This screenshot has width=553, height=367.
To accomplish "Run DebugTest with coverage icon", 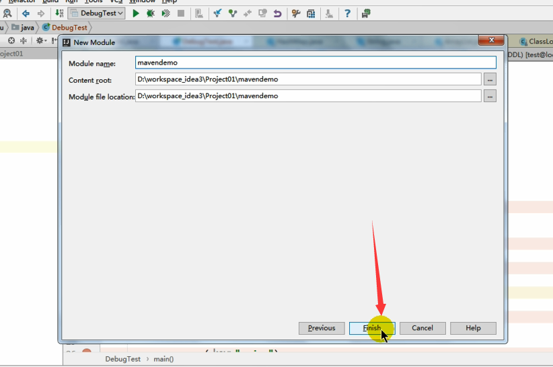I will 165,13.
